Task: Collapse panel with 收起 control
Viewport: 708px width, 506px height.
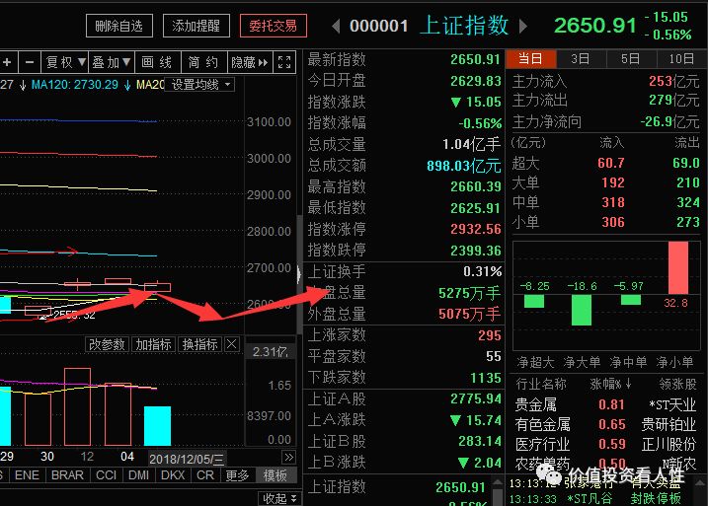Action: pyautogui.click(x=280, y=498)
